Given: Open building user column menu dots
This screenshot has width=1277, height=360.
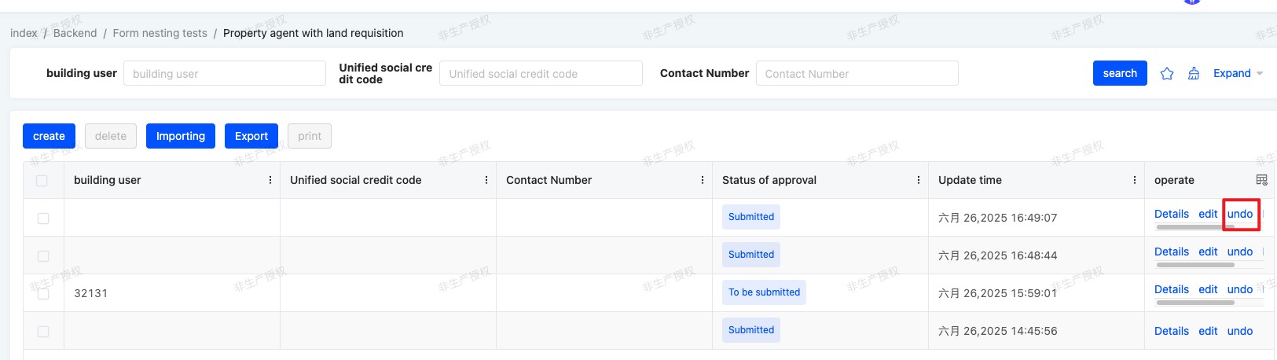Looking at the screenshot, I should pyautogui.click(x=270, y=180).
